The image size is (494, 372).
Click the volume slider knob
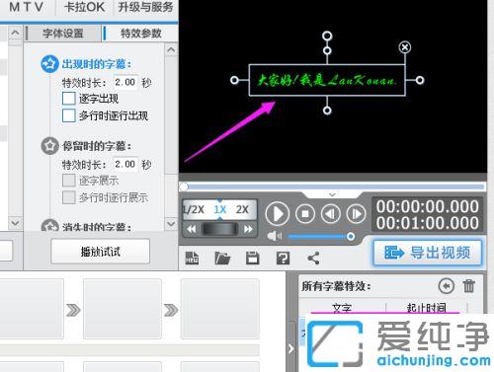tap(351, 236)
